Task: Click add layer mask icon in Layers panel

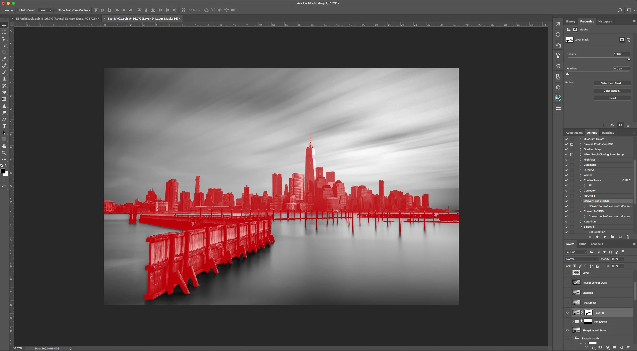Action: (x=600, y=347)
